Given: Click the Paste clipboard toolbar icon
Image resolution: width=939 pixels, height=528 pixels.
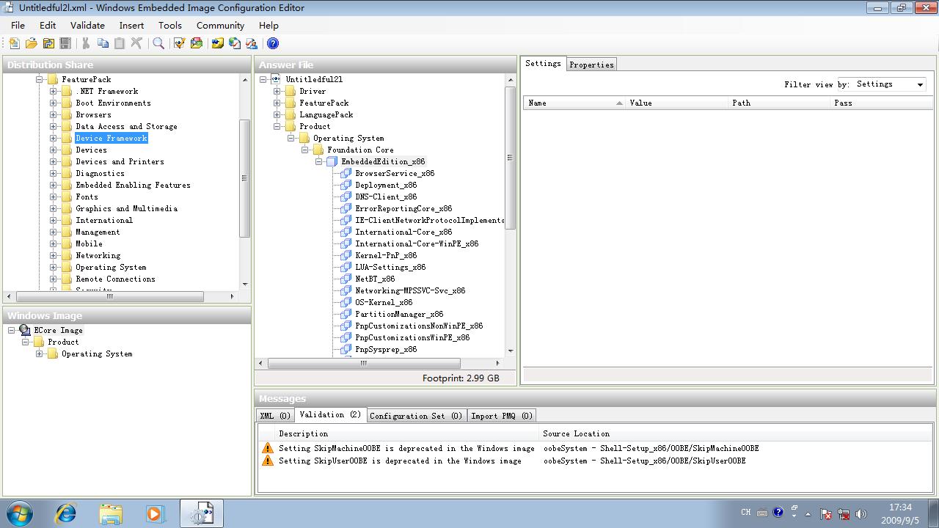Looking at the screenshot, I should point(120,44).
